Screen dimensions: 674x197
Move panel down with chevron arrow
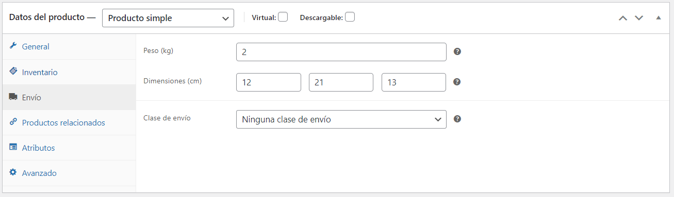639,17
